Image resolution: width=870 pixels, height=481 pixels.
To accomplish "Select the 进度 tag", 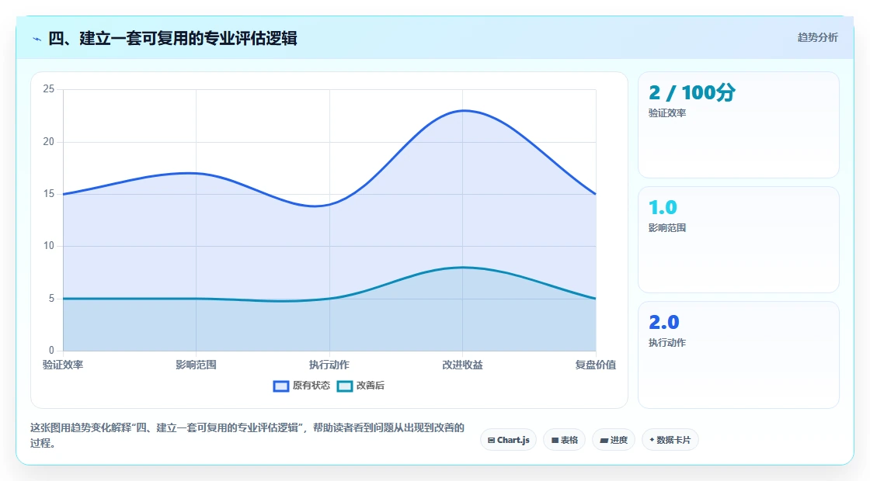I will tap(614, 440).
